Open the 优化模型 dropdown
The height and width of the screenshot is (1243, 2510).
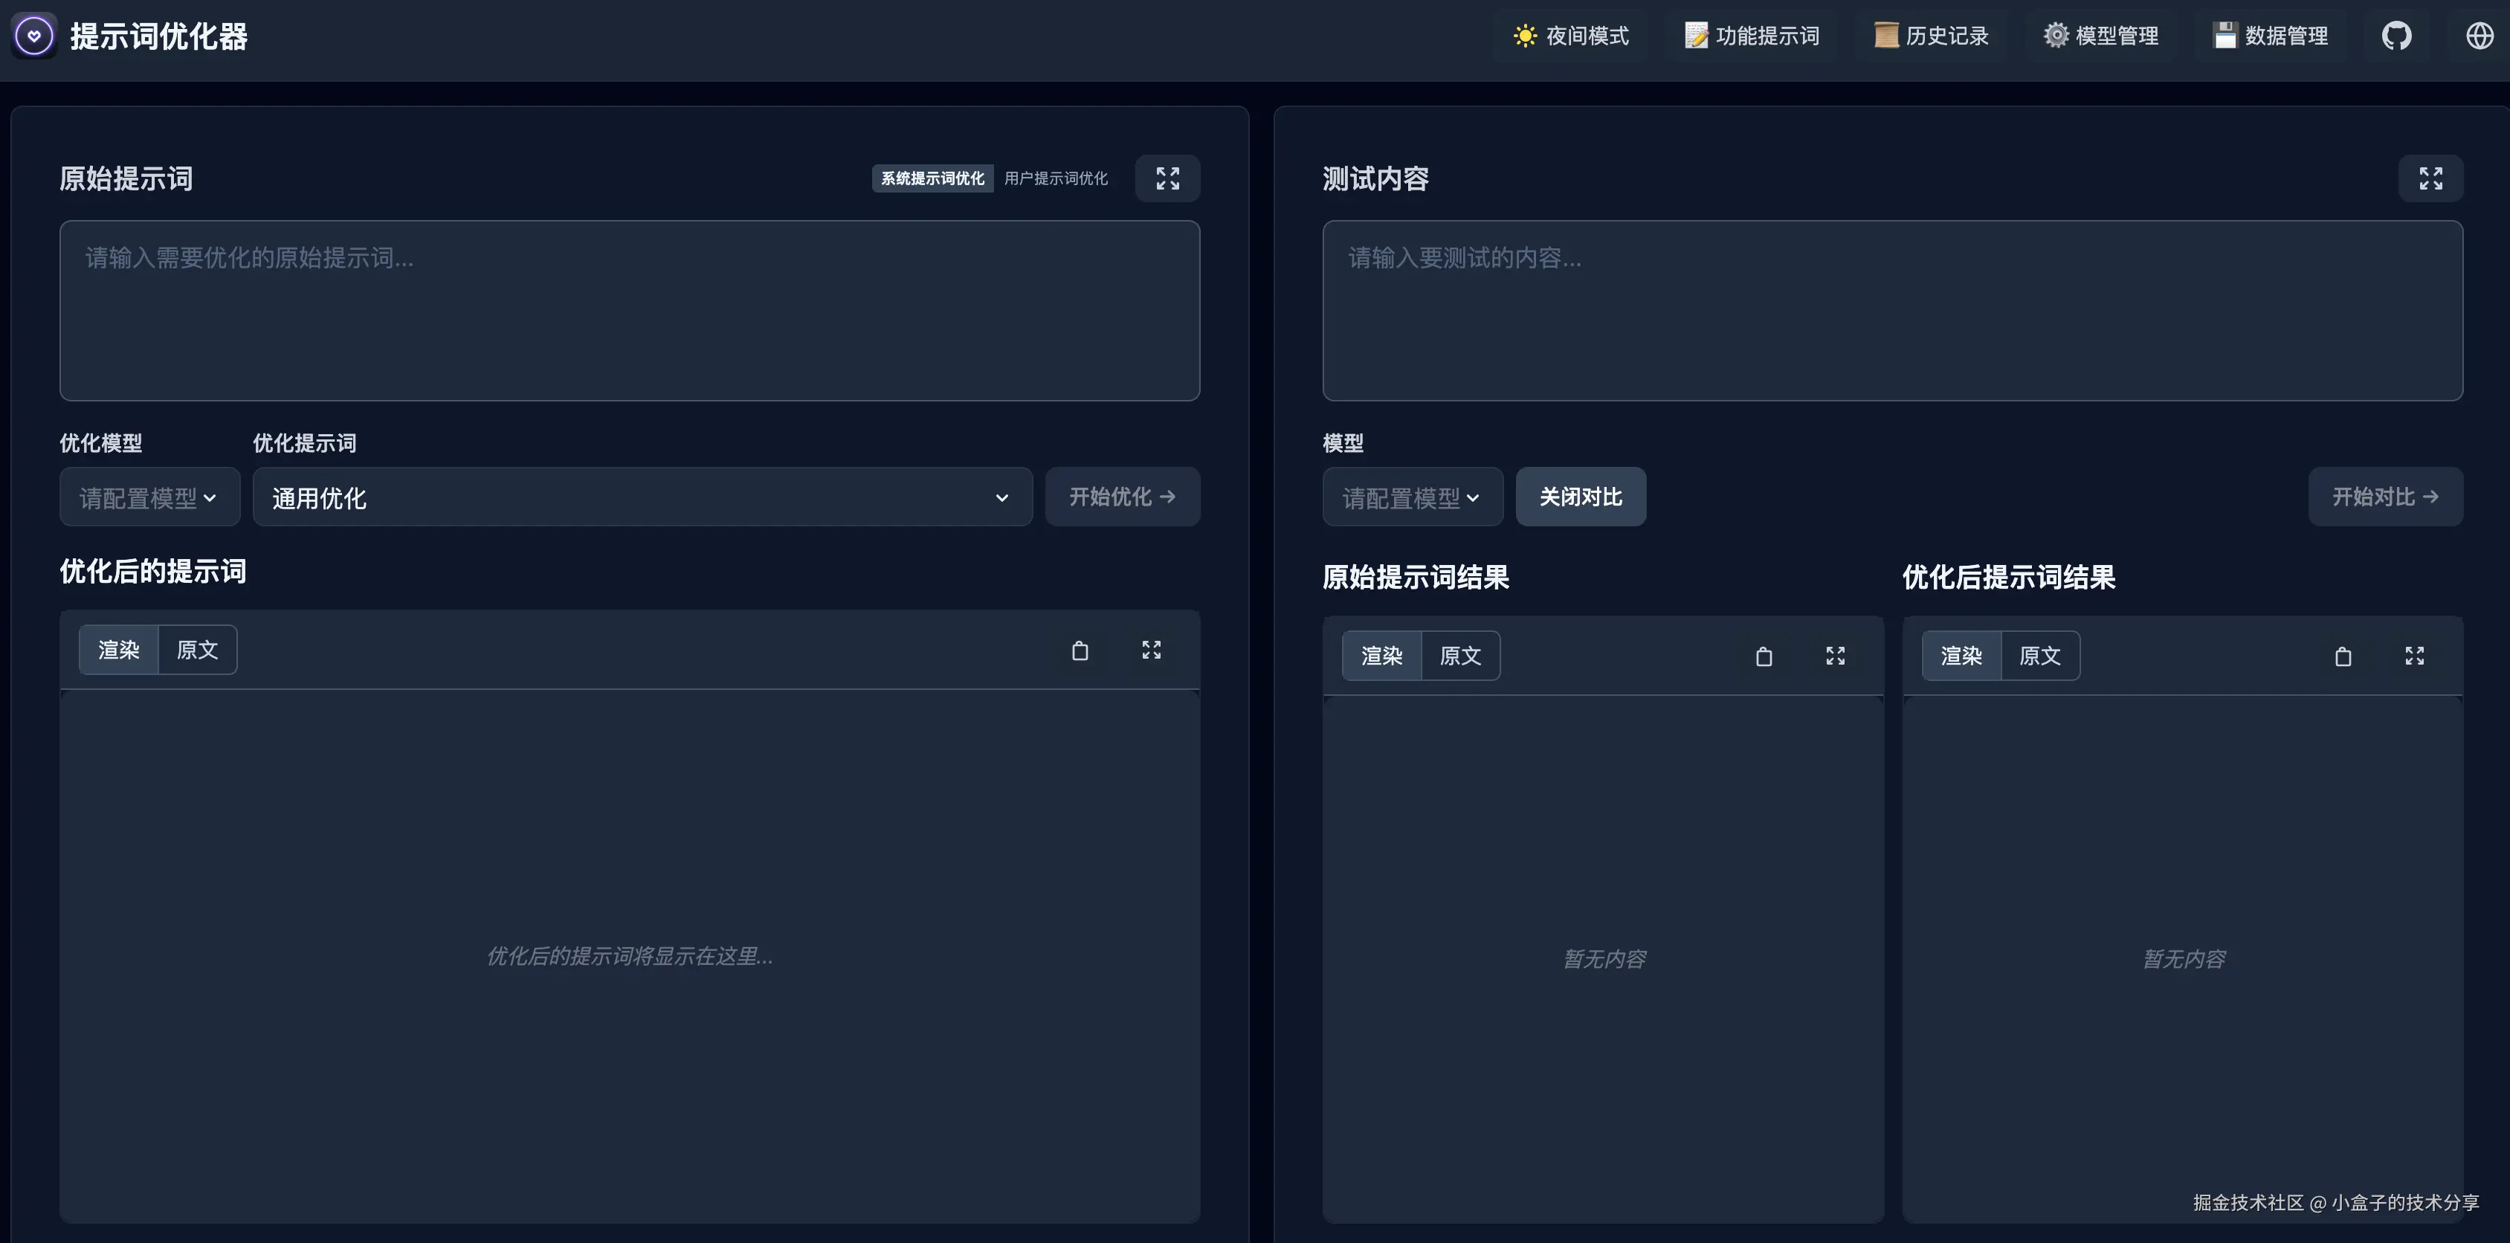(149, 498)
